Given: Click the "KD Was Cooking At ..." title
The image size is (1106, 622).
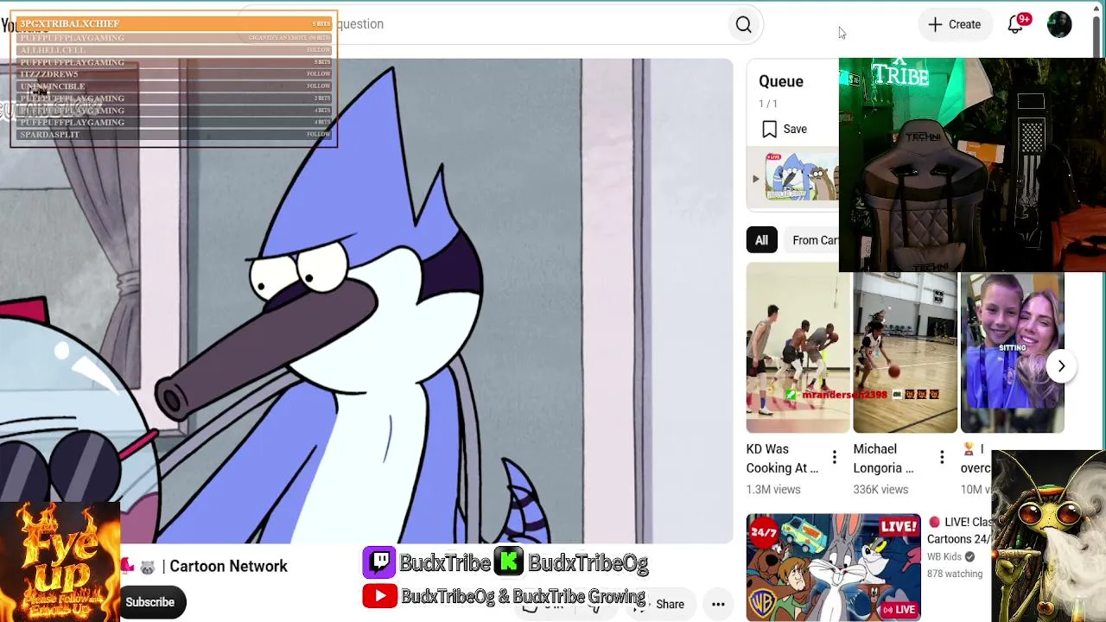Looking at the screenshot, I should pyautogui.click(x=782, y=459).
